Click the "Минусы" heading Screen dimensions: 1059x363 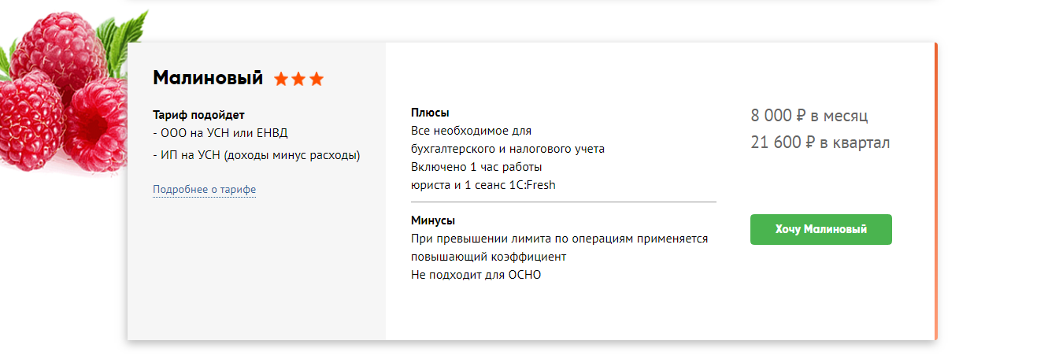coord(433,220)
